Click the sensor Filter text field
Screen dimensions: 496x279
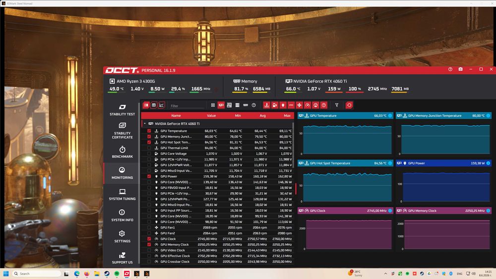point(187,106)
